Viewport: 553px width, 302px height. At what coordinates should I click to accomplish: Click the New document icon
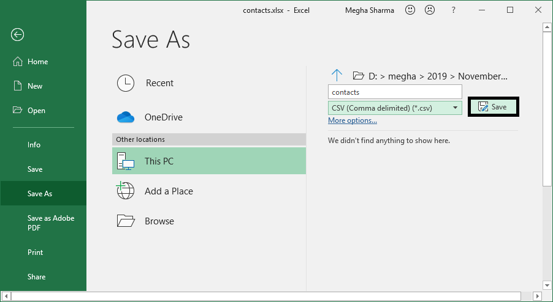[x=17, y=86]
